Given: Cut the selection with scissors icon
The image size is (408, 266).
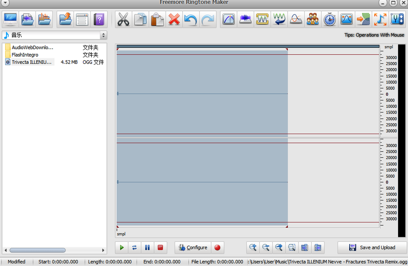Looking at the screenshot, I should (123, 19).
